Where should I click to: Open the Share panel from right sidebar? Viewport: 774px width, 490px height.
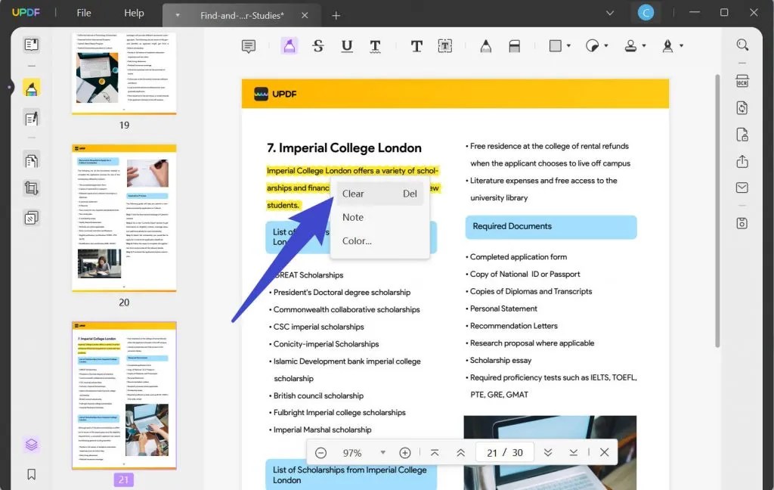[x=741, y=162]
